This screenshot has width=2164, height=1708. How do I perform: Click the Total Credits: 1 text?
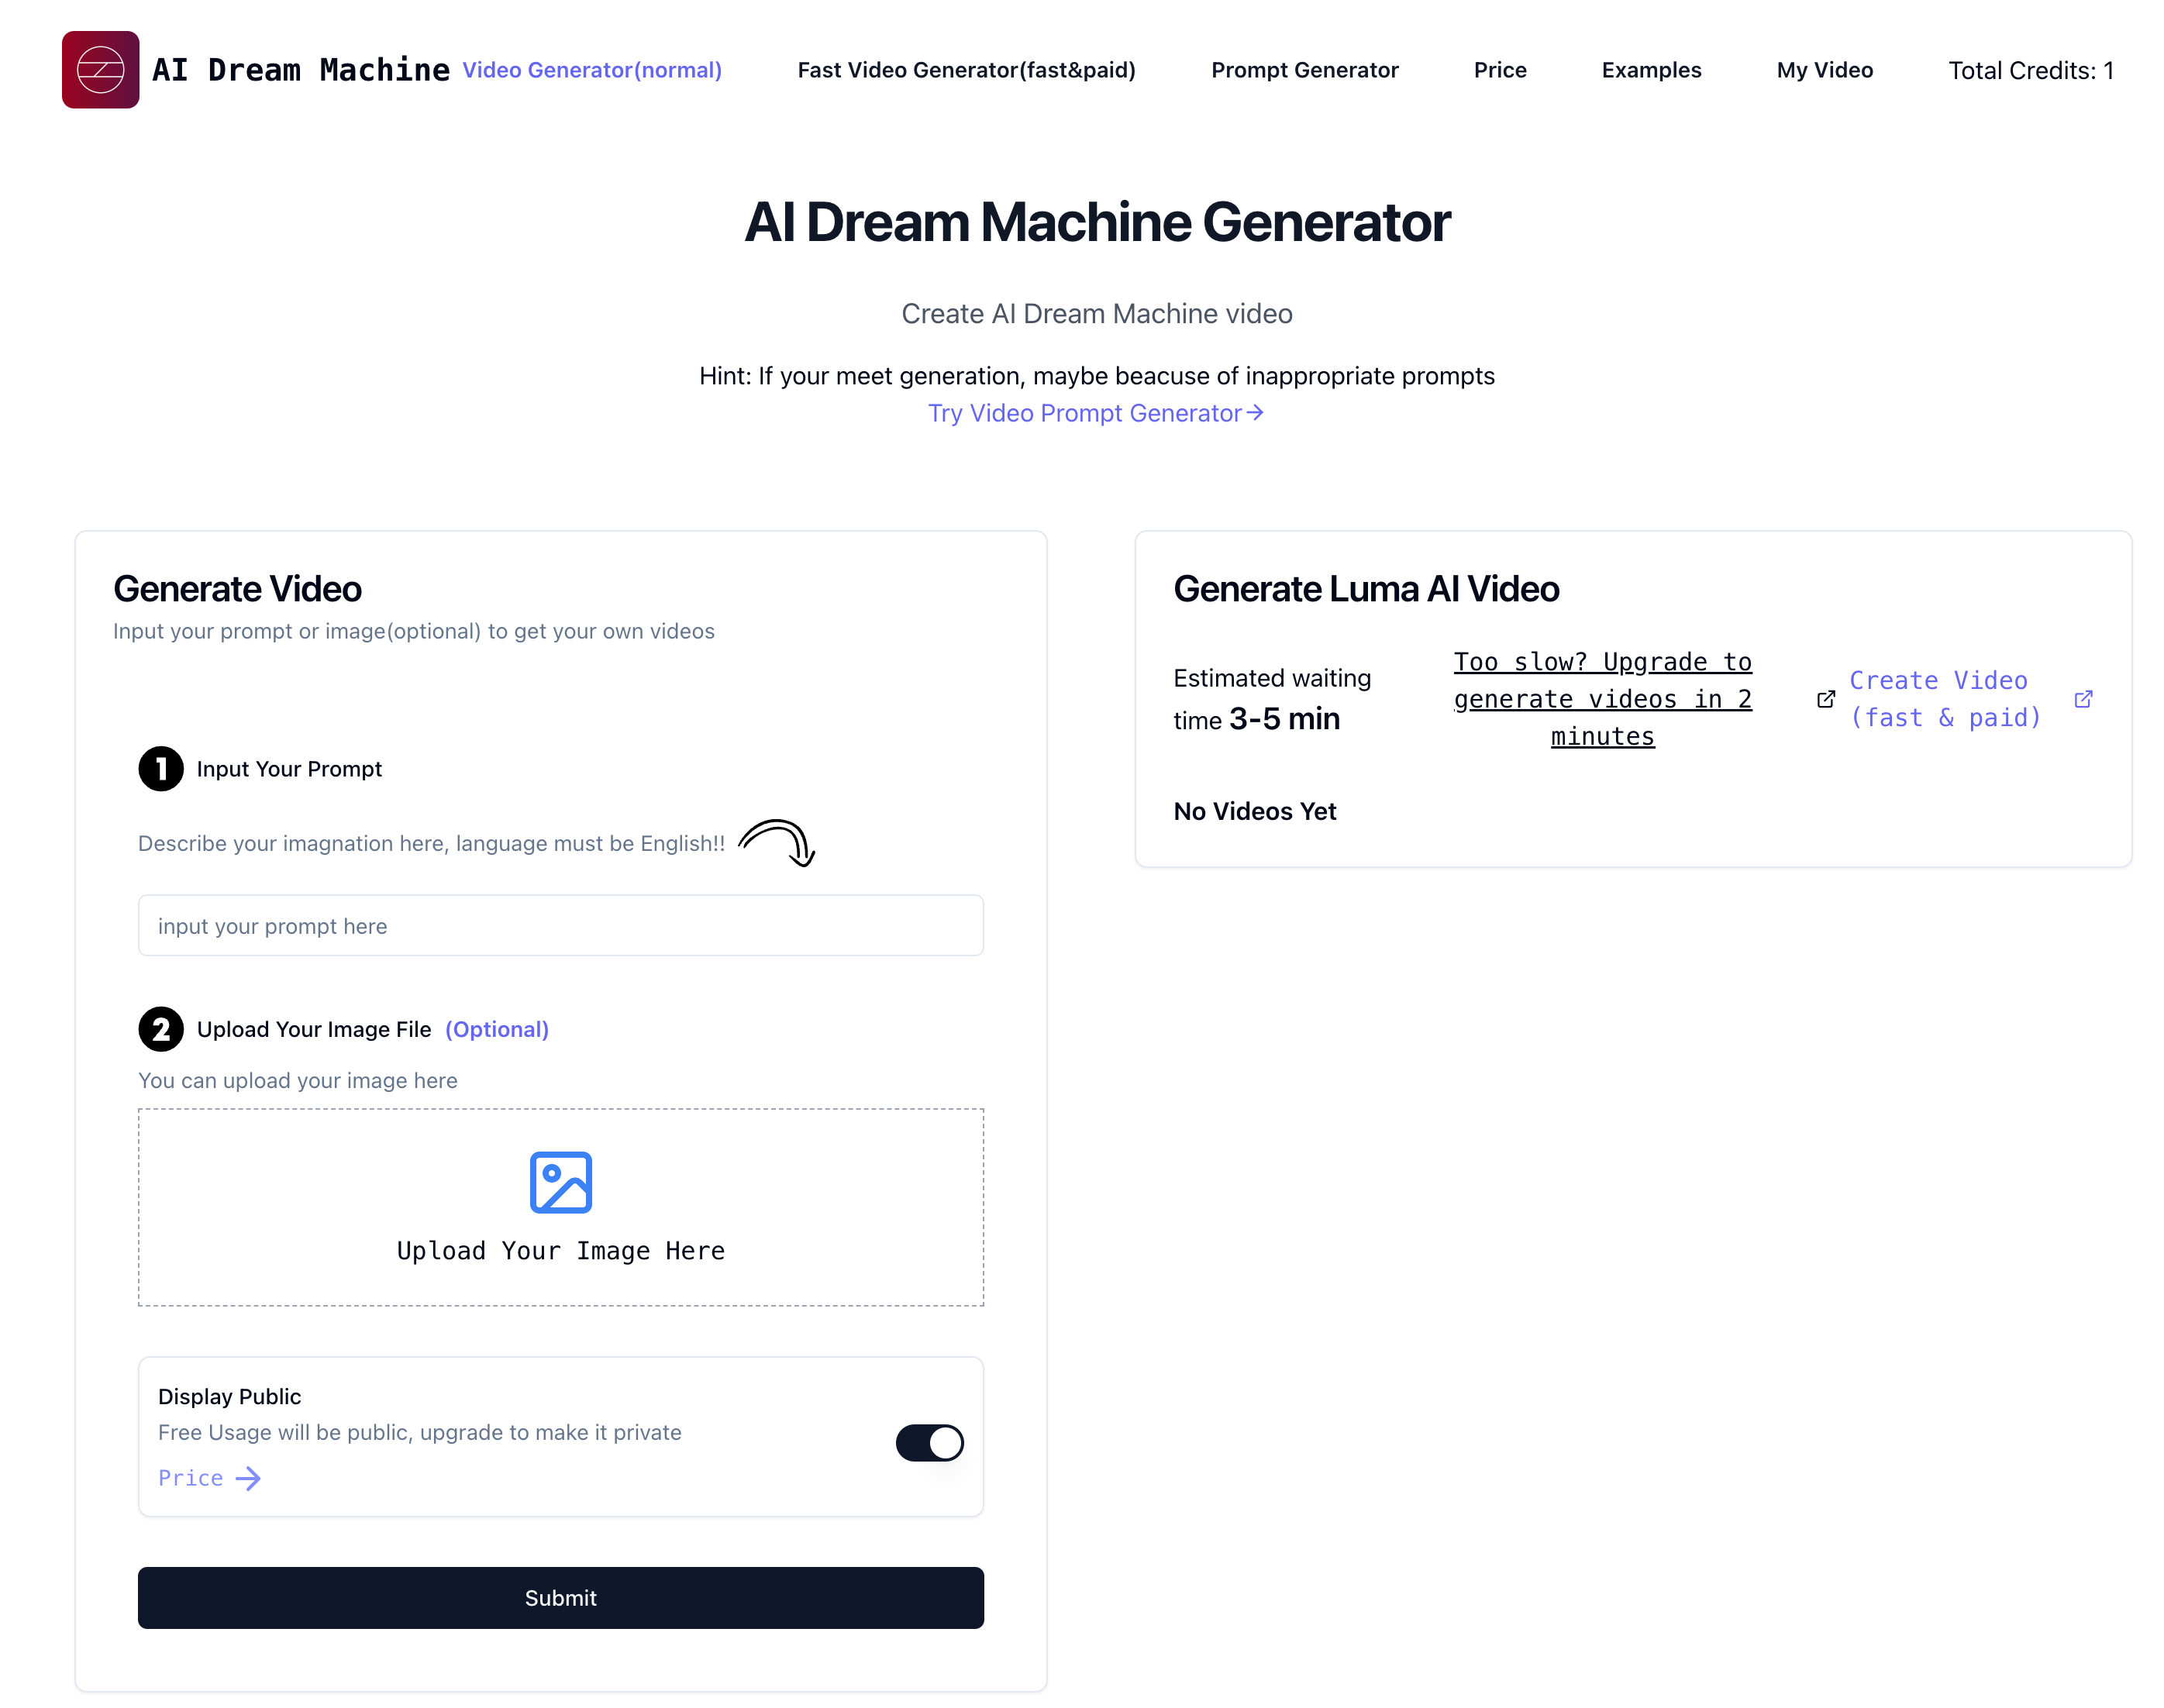(2030, 70)
